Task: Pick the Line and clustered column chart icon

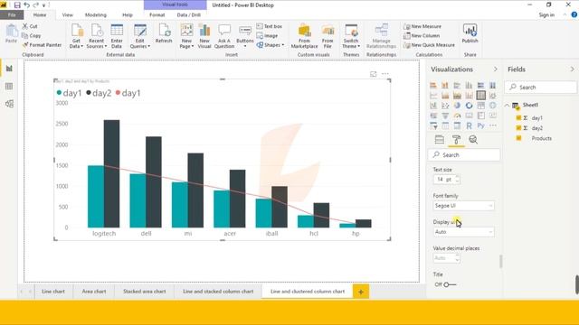Action: pos(480,96)
